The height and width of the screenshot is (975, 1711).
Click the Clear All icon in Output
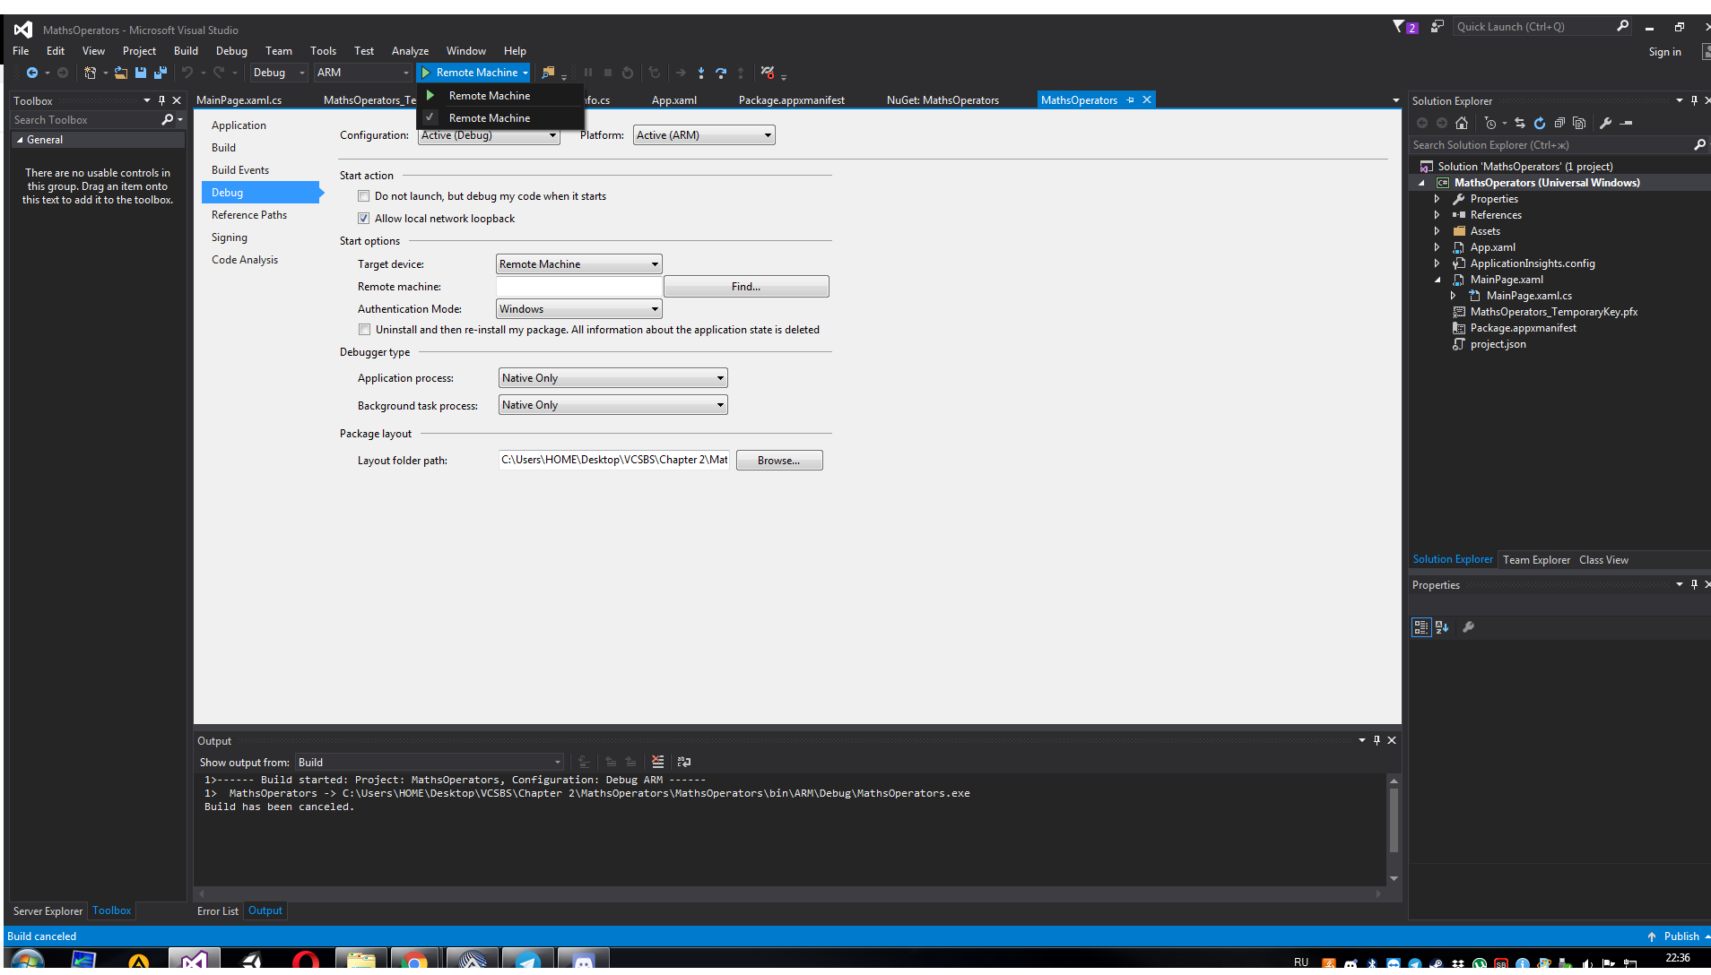coord(658,762)
